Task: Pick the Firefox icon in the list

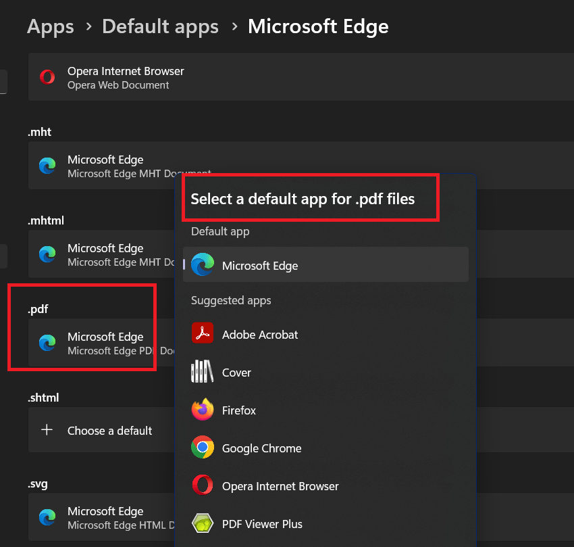Action: pos(203,409)
